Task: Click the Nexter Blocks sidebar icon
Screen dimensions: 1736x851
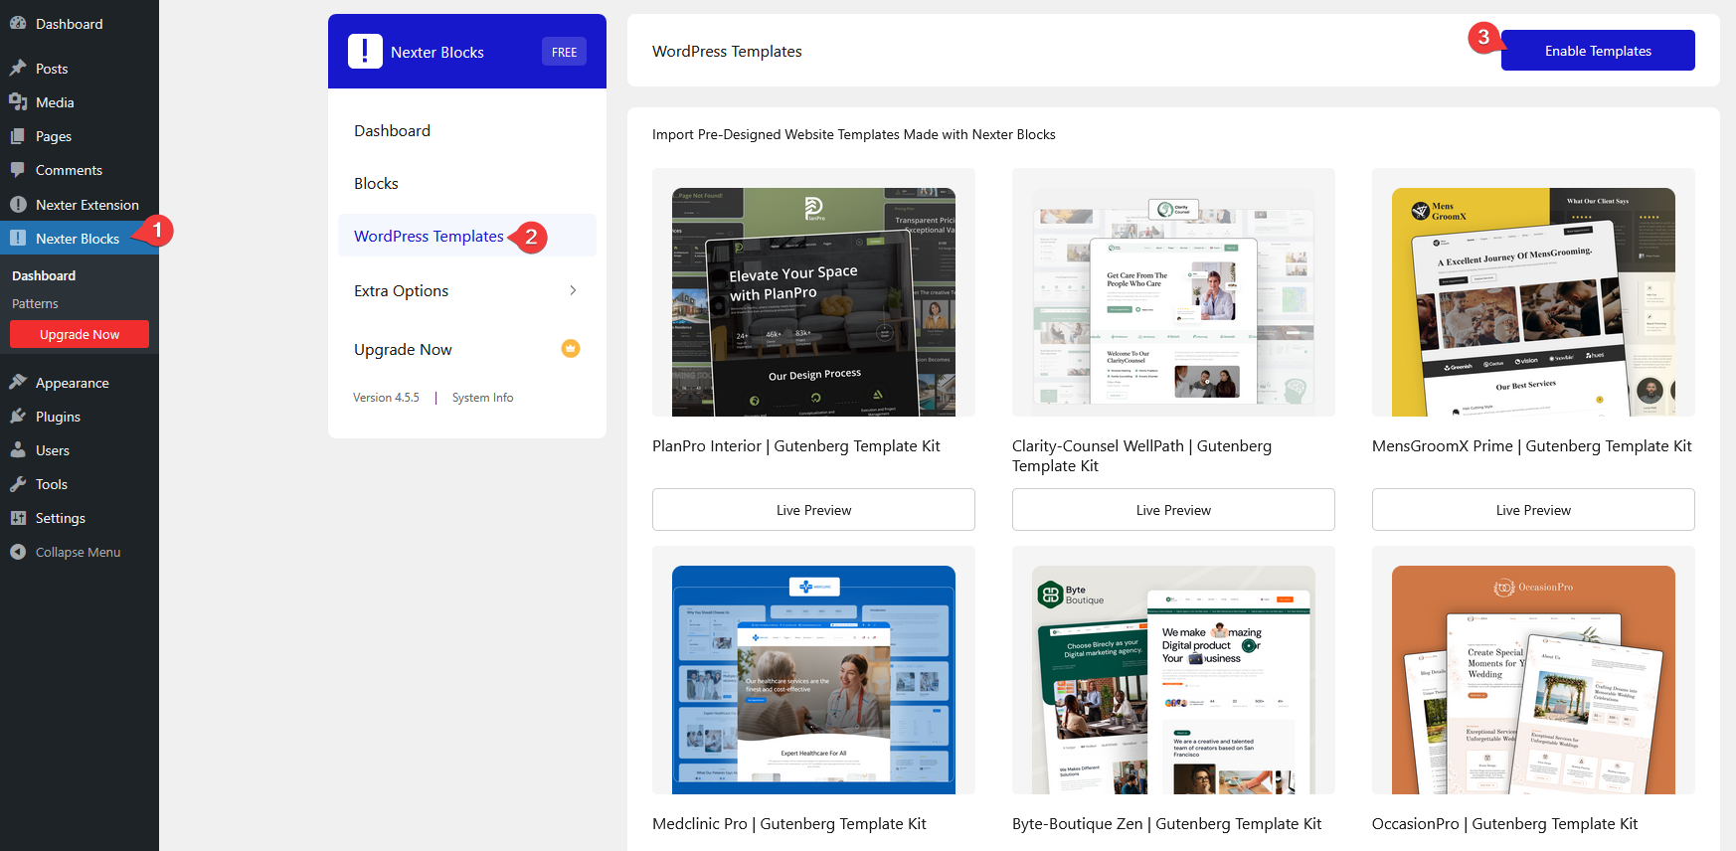Action: tap(18, 238)
